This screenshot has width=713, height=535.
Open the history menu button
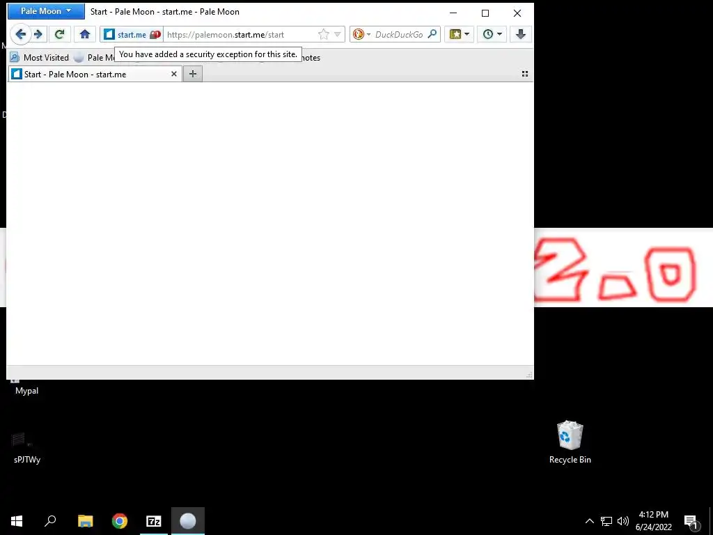tap(492, 34)
